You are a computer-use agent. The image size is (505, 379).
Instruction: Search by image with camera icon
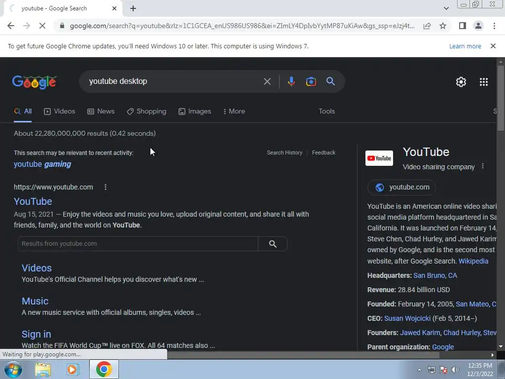311,81
